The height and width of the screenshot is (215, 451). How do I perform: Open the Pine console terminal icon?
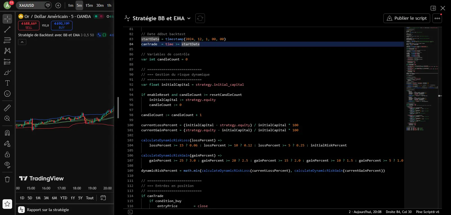click(130, 212)
